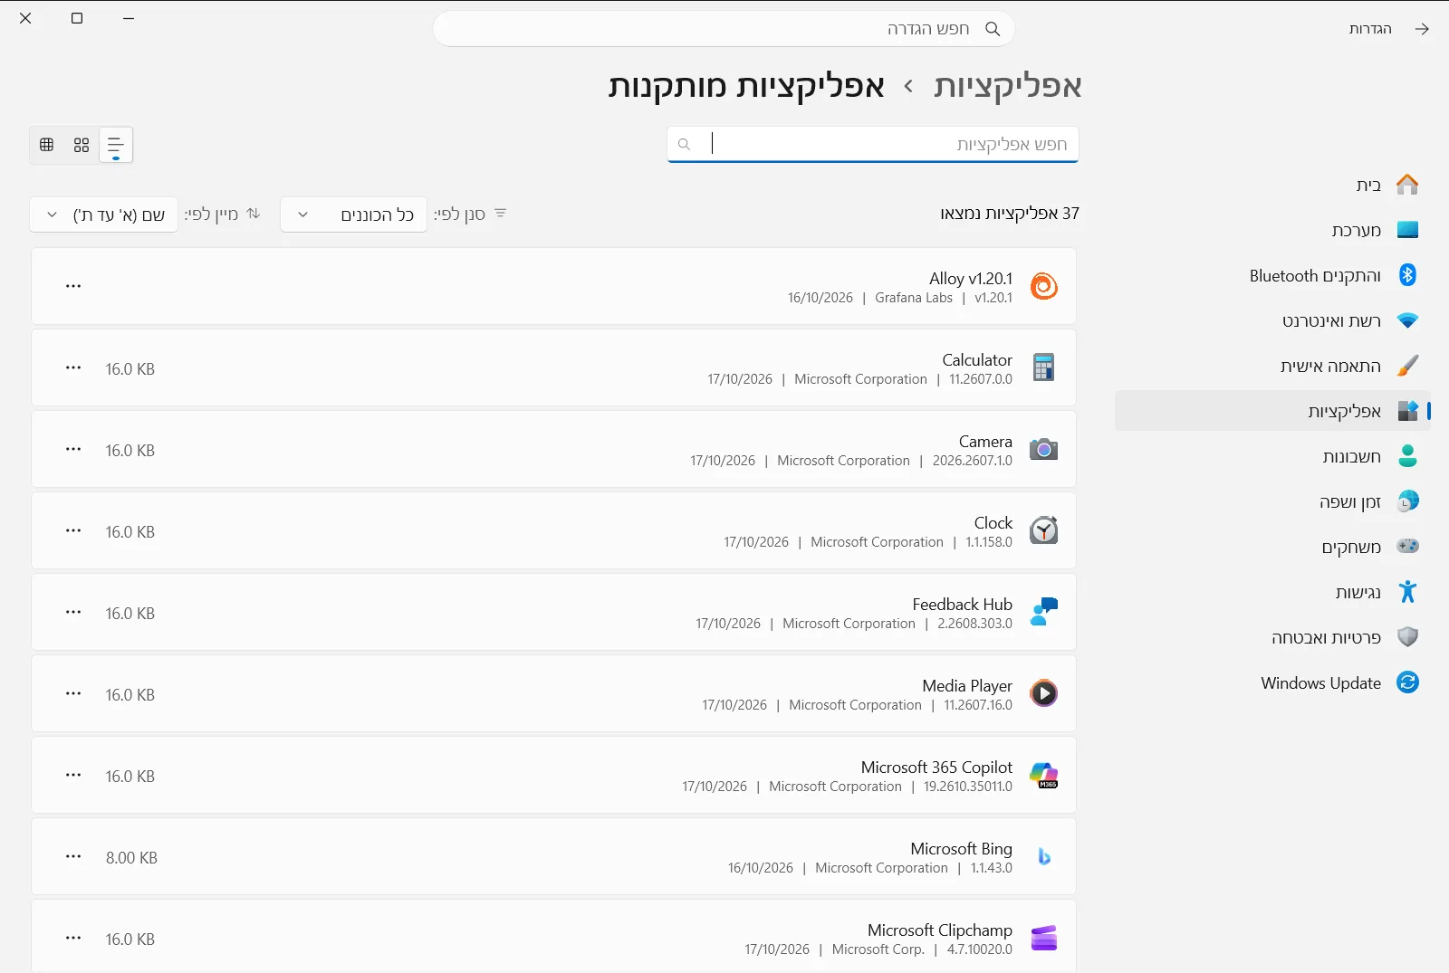Focus the חפש הגדרה settings search box

point(724,29)
